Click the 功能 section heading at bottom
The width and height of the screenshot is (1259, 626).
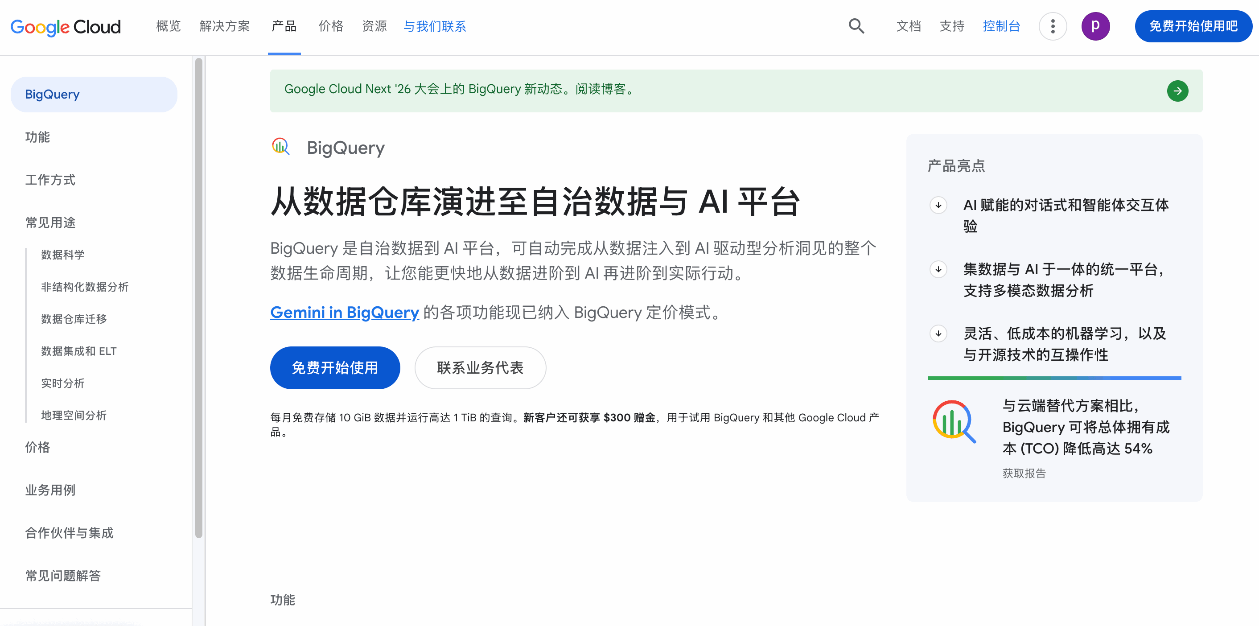point(283,600)
